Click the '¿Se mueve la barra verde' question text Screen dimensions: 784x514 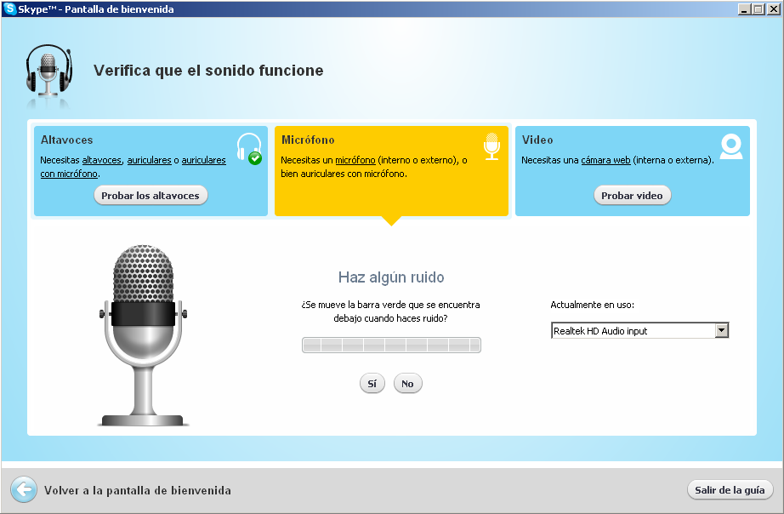click(x=390, y=311)
